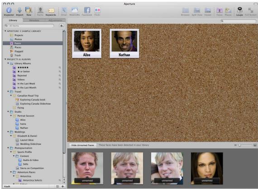Switch to the Metadata tab
This screenshot has width=258, height=189.
click(x=34, y=20)
